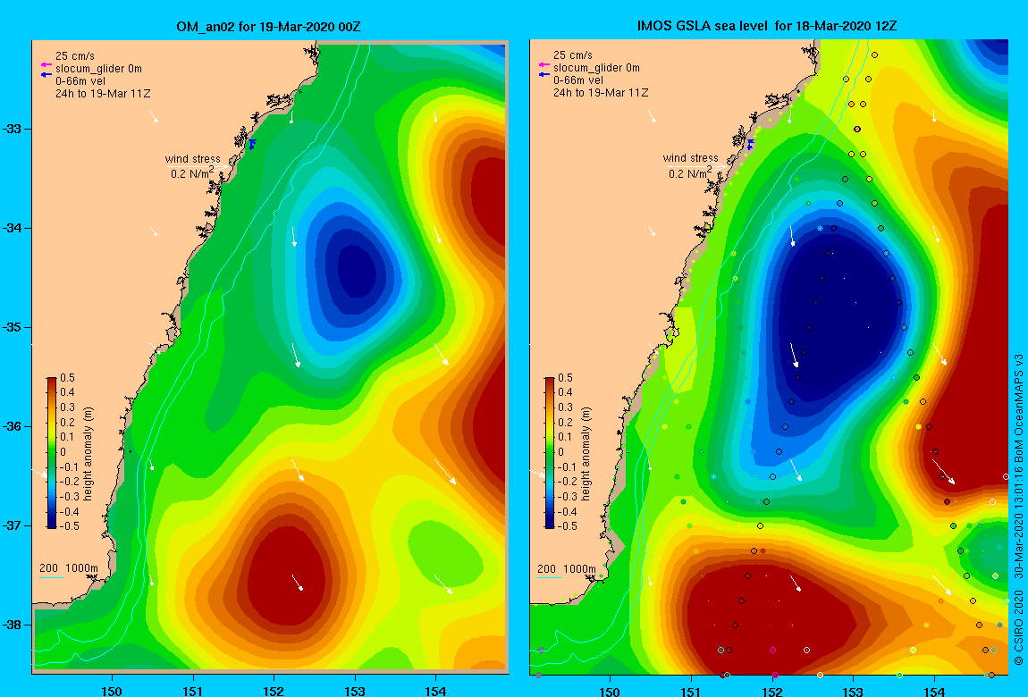
Task: Click the 154 longitude label under OM_an02 map
Action: click(x=435, y=691)
